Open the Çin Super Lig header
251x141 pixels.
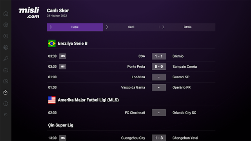coord(61,125)
